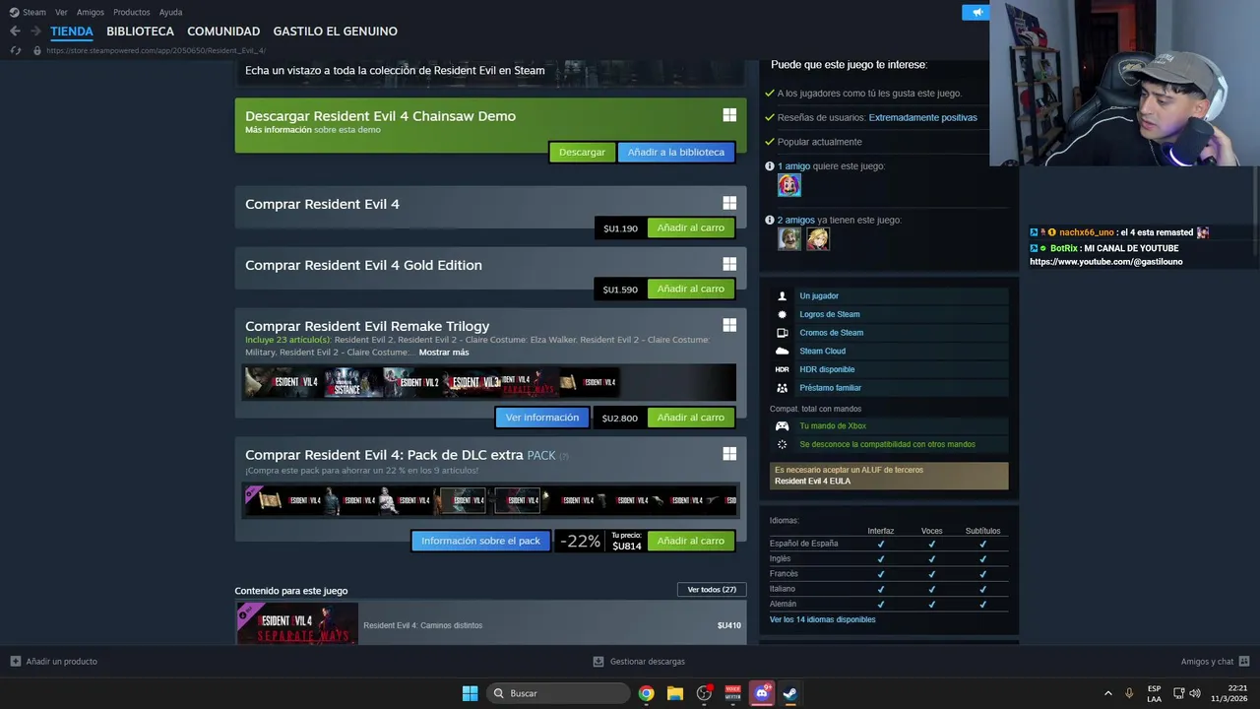Click Windows icon on Chainsaw Demo banner
This screenshot has height=709, width=1260.
(729, 115)
